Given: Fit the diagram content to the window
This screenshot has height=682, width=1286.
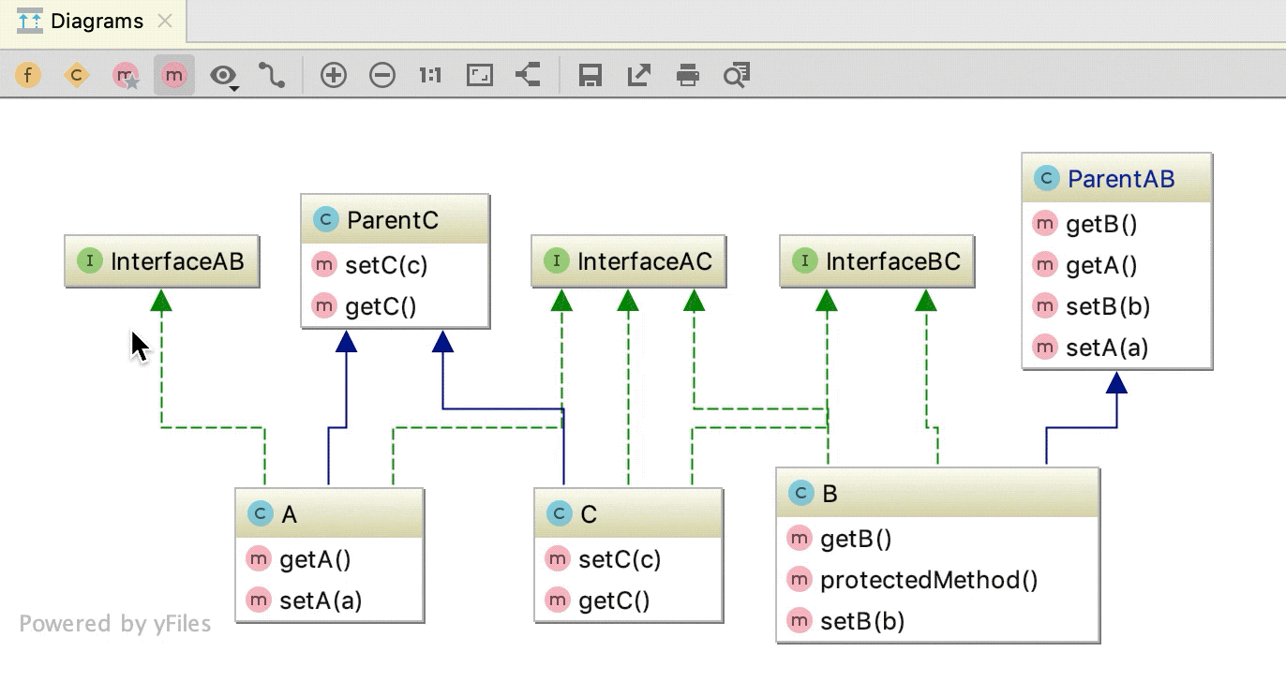Looking at the screenshot, I should click(479, 74).
